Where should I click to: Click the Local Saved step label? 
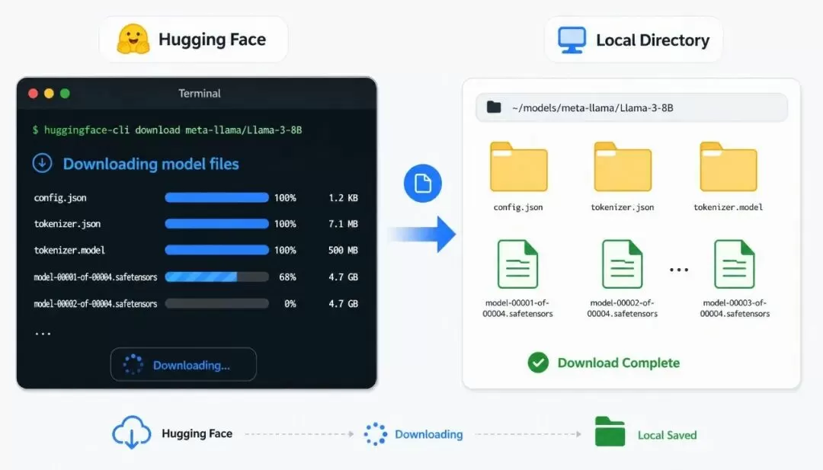[667, 435]
